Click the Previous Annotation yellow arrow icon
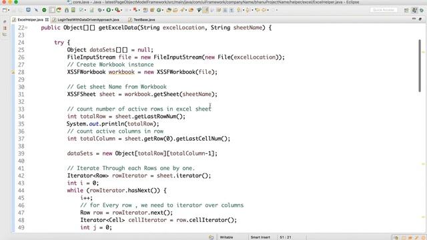This screenshot has width=427, height=240. tap(248, 10)
